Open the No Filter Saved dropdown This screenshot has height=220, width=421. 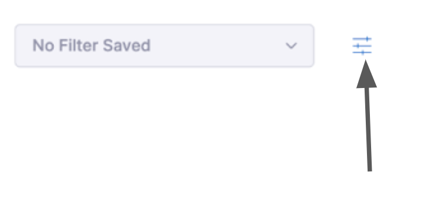click(x=164, y=46)
